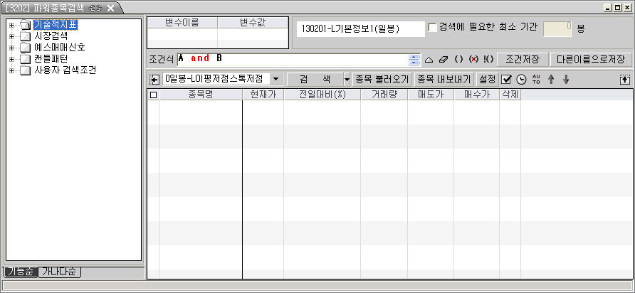Open the 0일봉-L이평저점스톡저점 dropdown
The image size is (635, 293).
pos(275,79)
